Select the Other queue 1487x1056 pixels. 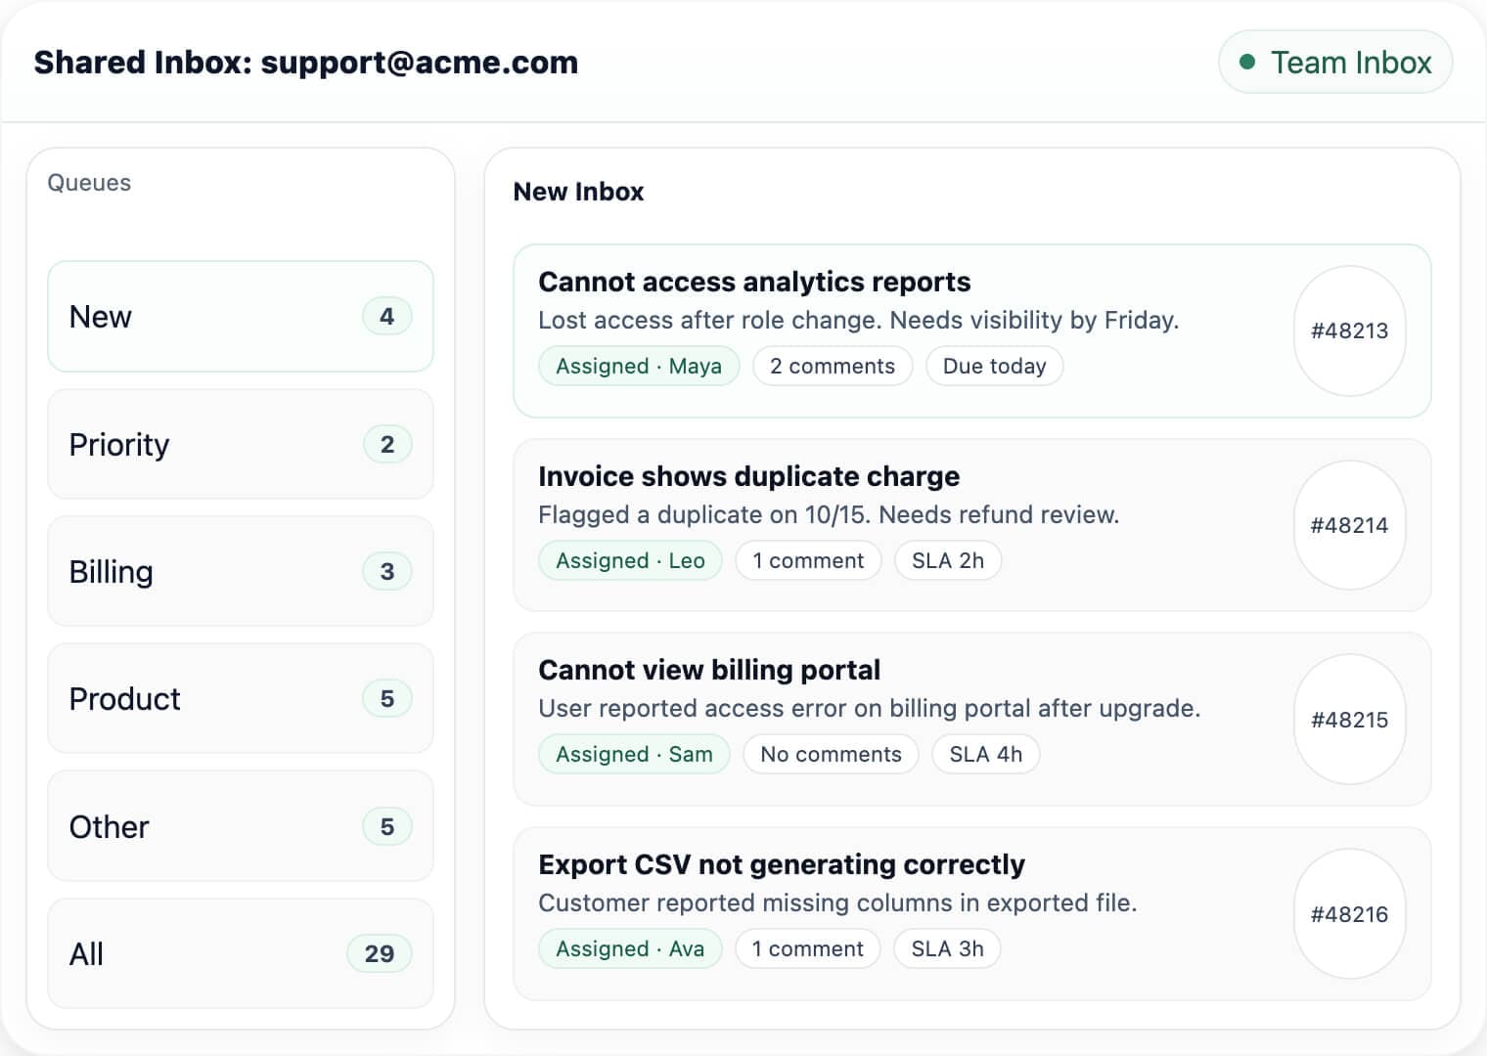tap(240, 826)
